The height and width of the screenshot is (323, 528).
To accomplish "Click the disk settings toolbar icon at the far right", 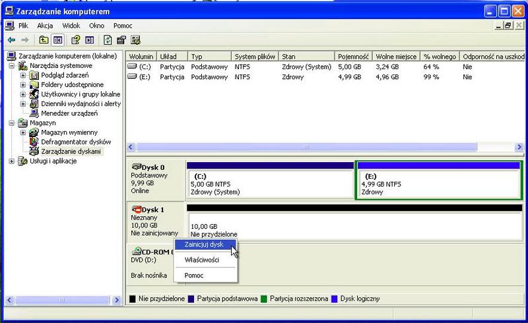I will tap(136, 40).
